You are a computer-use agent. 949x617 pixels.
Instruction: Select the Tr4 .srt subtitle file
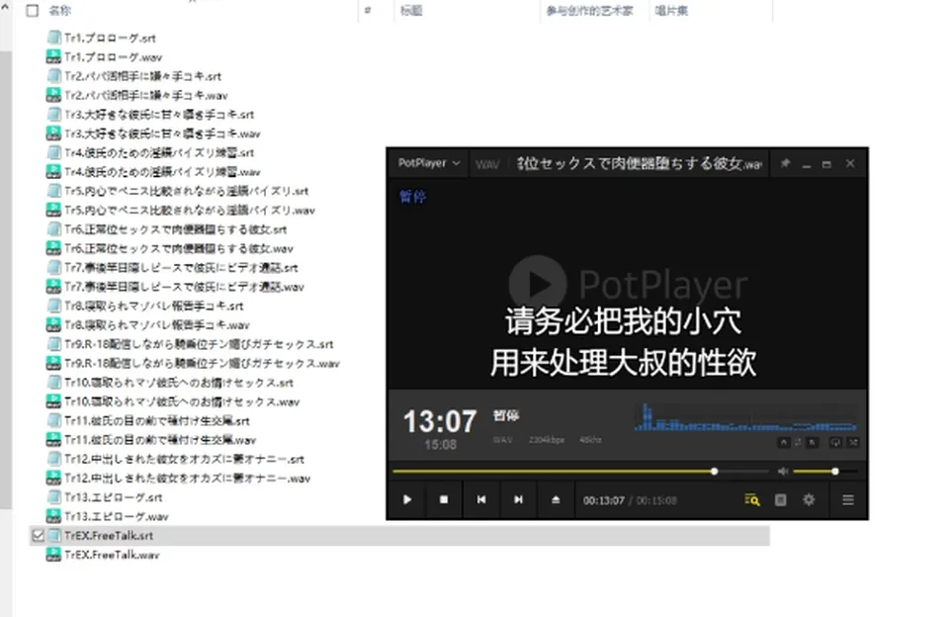(x=150, y=152)
